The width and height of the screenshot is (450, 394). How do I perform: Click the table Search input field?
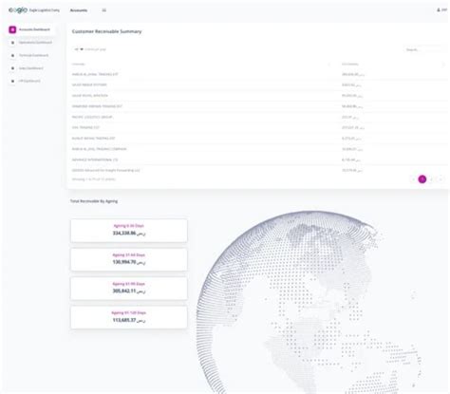pyautogui.click(x=425, y=49)
